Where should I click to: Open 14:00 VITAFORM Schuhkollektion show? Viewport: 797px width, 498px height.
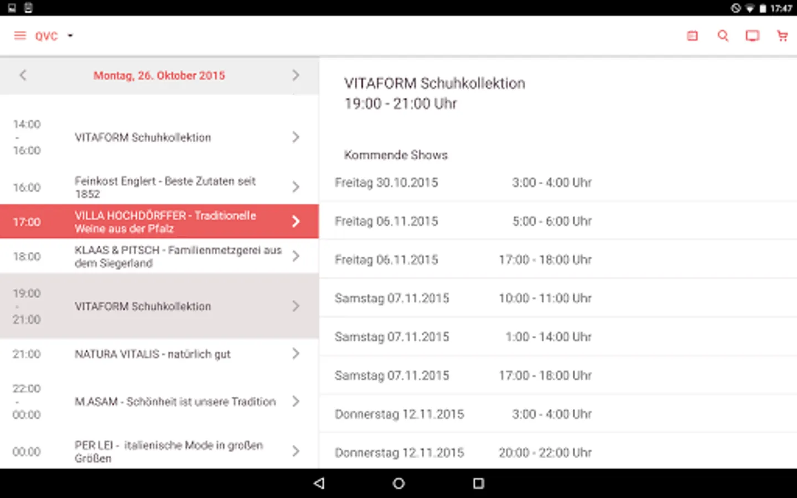(159, 137)
